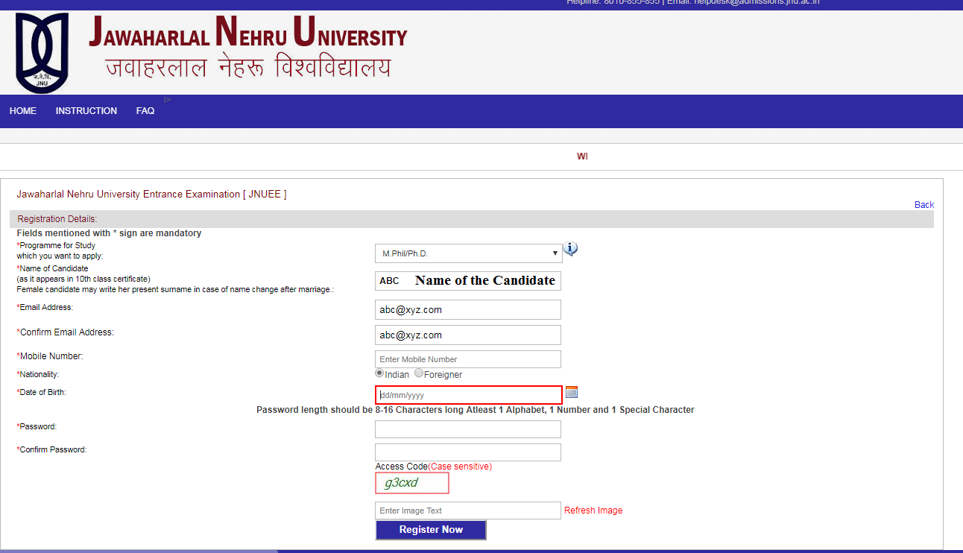Focus the Mobile Number input box
963x553 pixels.
pyautogui.click(x=468, y=359)
